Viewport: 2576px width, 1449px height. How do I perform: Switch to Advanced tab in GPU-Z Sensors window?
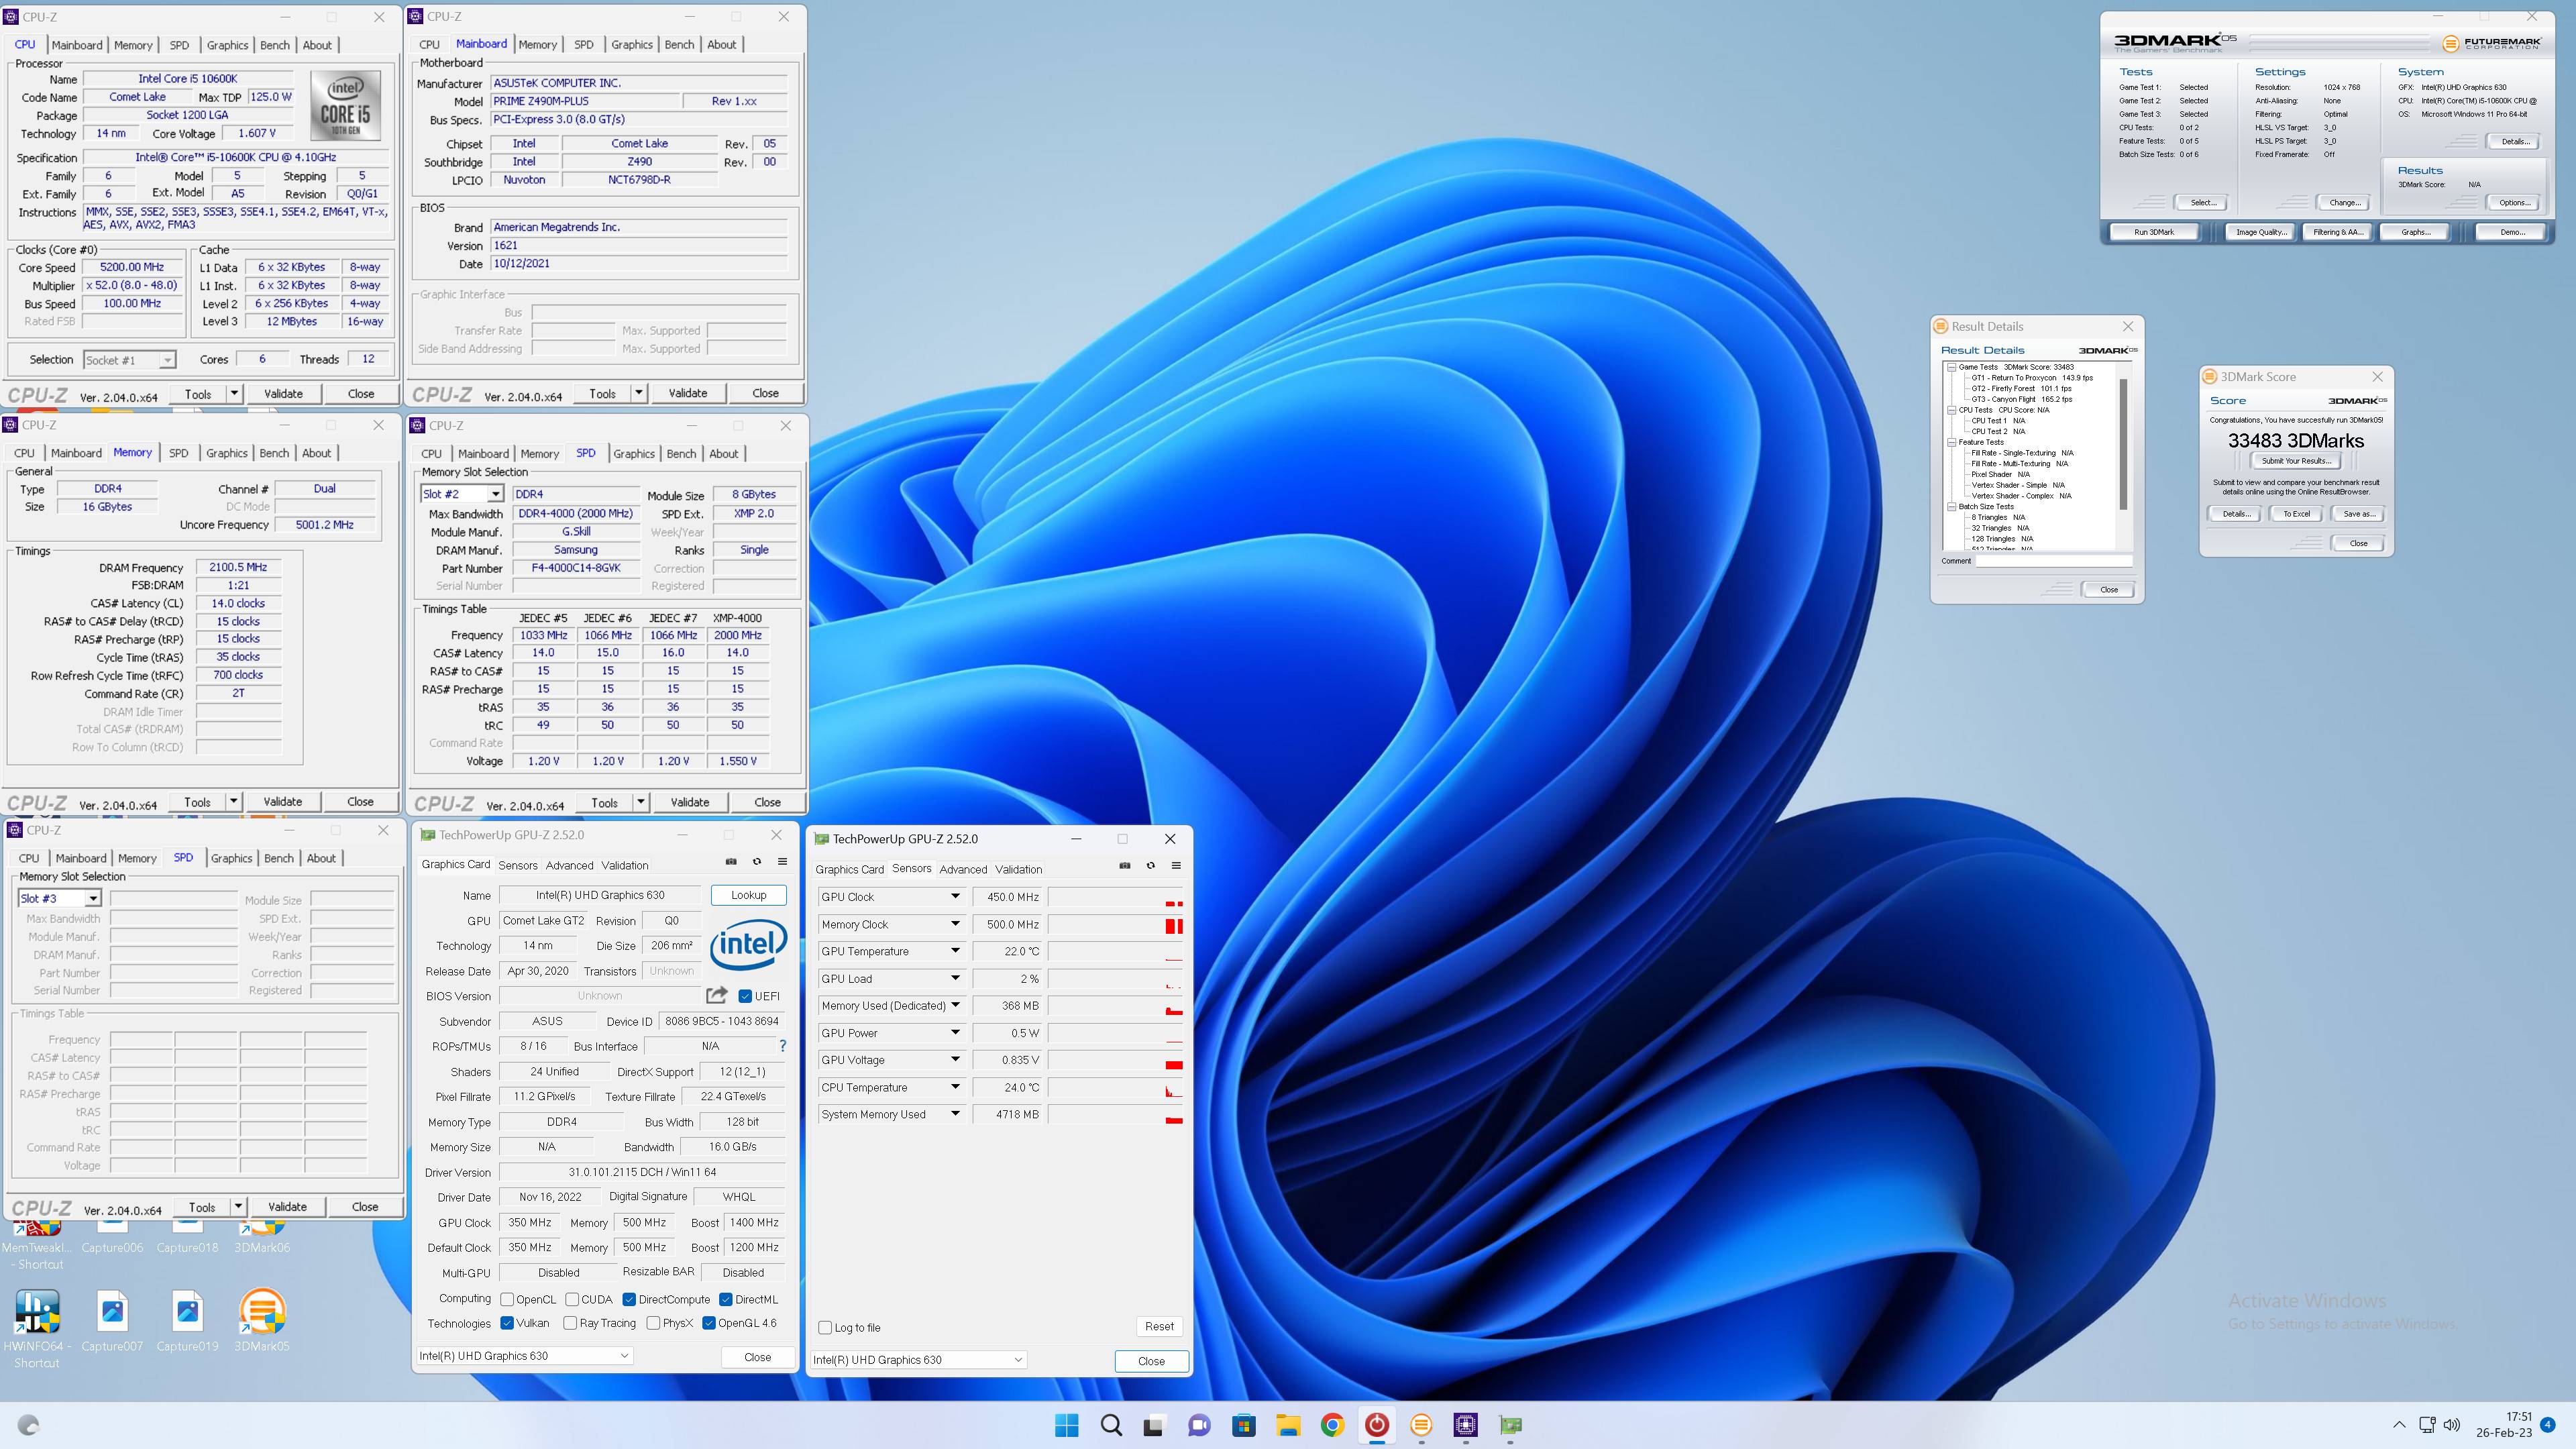tap(963, 869)
